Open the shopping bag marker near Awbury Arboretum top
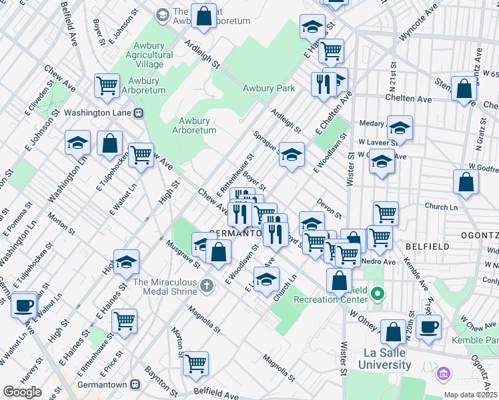 pos(204,17)
